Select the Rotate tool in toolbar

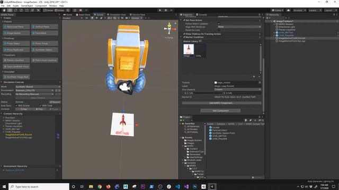[x=15, y=10]
